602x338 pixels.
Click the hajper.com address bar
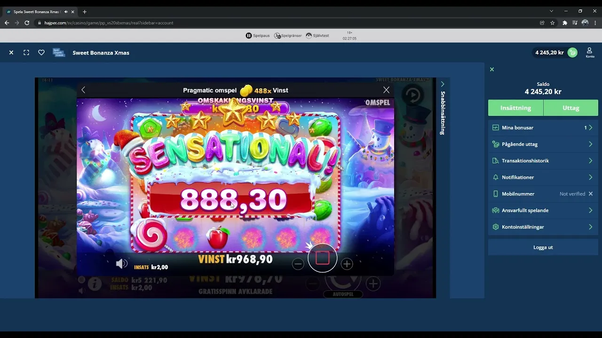pos(287,23)
